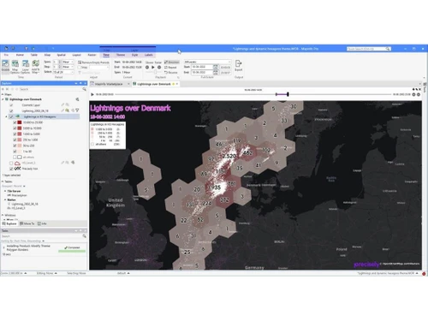This screenshot has width=428, height=321.
Task: Click the pencil icon on H3_Level_3 layer row
Action: click(62, 163)
